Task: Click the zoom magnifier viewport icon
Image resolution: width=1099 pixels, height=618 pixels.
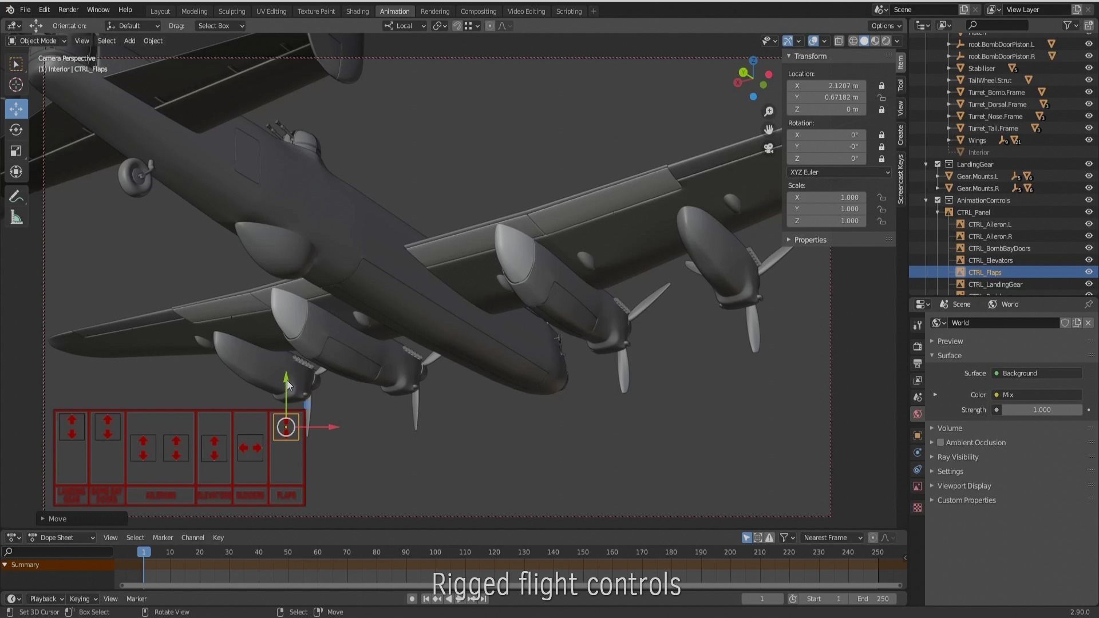Action: 769,112
